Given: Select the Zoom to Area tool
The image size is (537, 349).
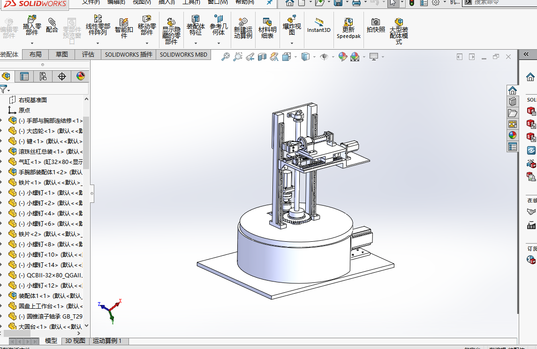Looking at the screenshot, I should (238, 57).
